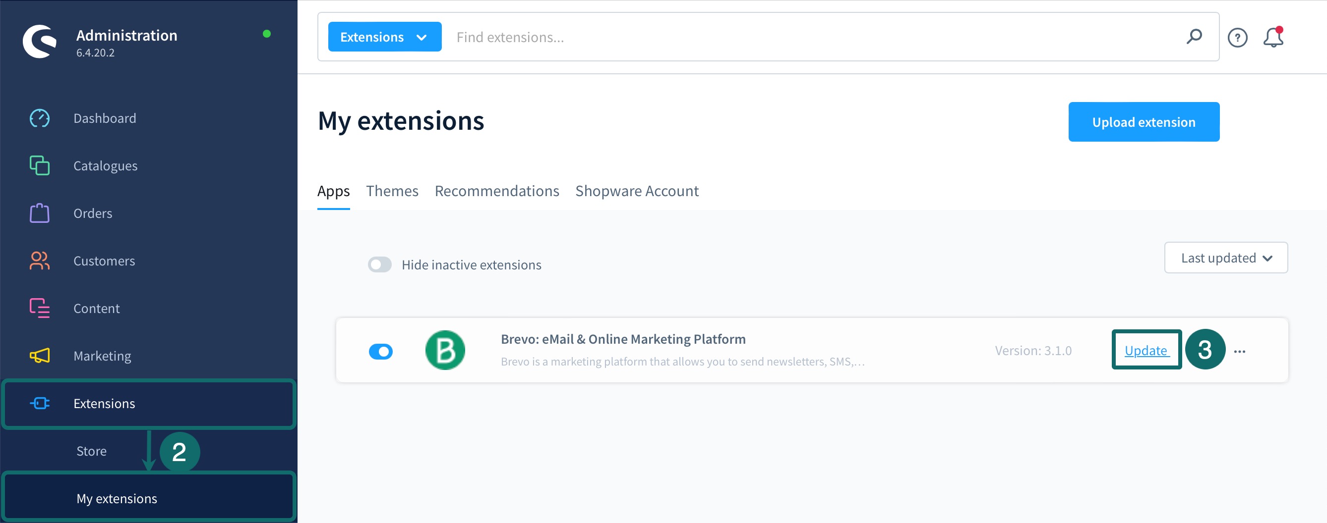Open the Content module
This screenshot has width=1327, height=523.
(96, 308)
